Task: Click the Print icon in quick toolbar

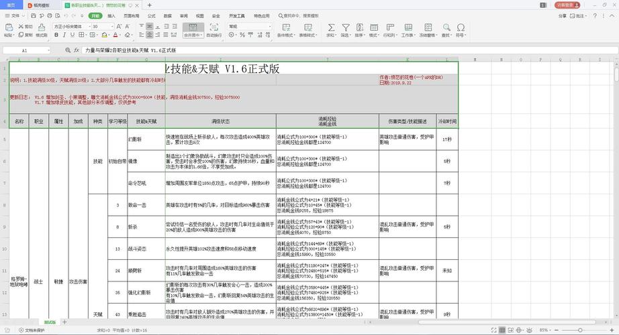Action: click(50, 16)
